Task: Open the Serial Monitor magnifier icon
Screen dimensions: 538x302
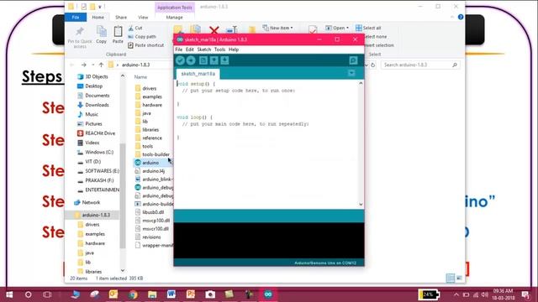Action: [x=353, y=60]
